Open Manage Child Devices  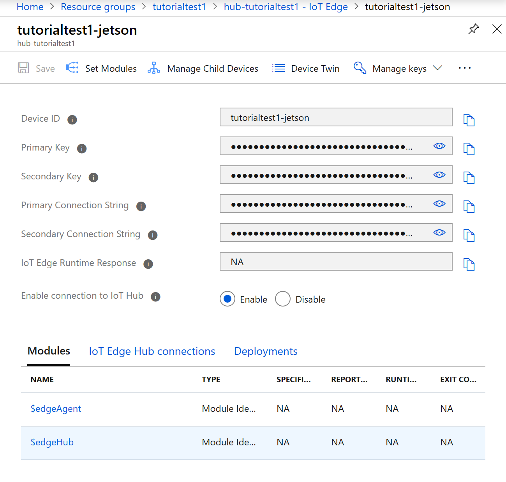(203, 68)
